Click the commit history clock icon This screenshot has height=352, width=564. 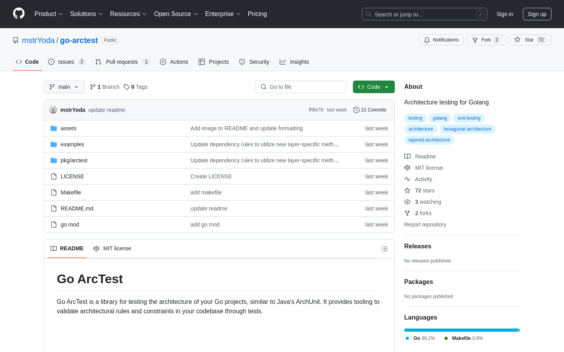click(x=356, y=110)
